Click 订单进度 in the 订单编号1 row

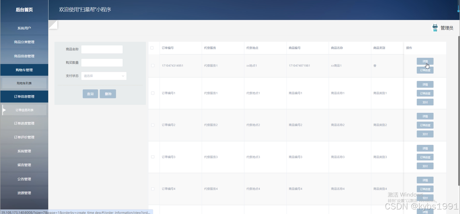point(425,93)
